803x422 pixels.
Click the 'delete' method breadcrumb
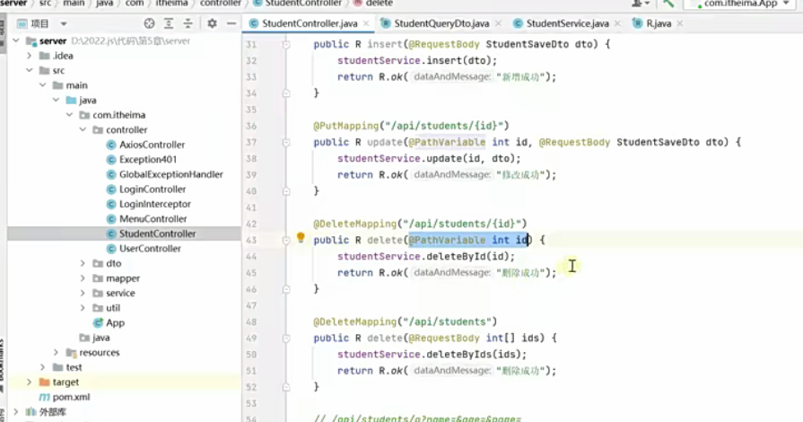click(x=379, y=3)
